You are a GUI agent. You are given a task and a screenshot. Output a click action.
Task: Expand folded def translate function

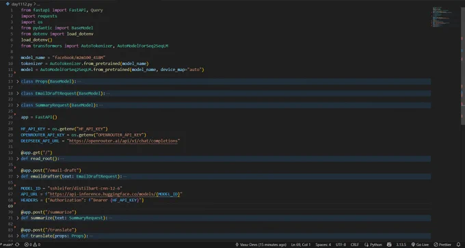coord(18,236)
